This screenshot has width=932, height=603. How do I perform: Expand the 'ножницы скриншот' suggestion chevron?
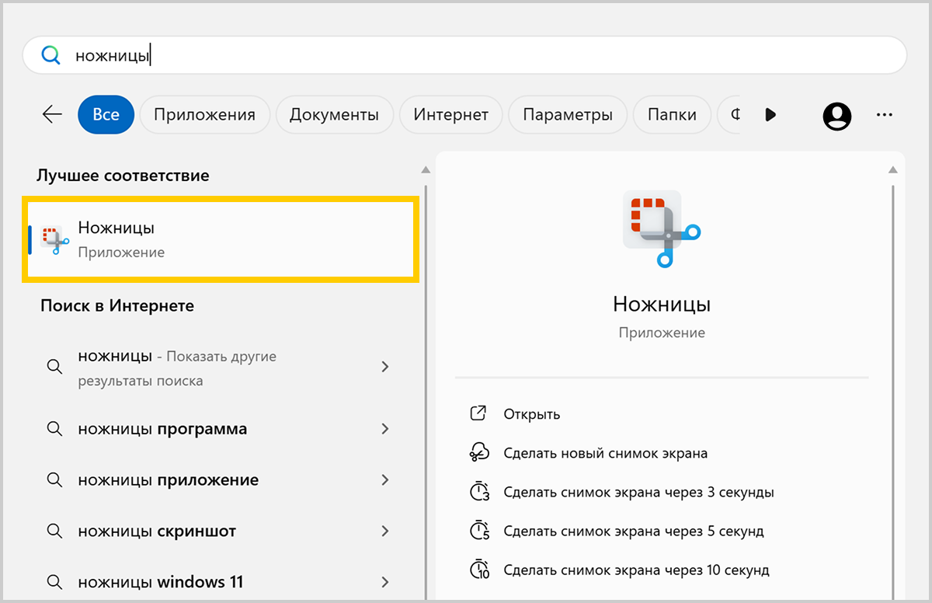(x=384, y=532)
